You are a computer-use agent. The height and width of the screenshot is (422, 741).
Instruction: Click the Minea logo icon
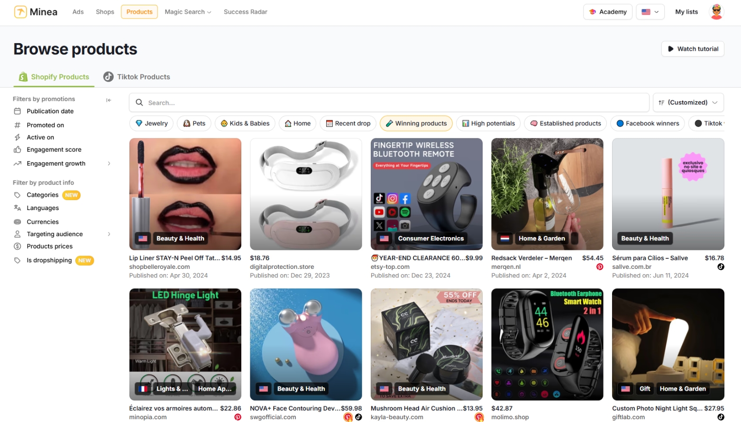click(x=20, y=12)
